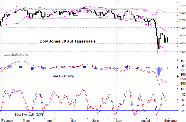Viewport: 186px width, 122px height.
Task: Select the September month label
Action: [170, 120]
